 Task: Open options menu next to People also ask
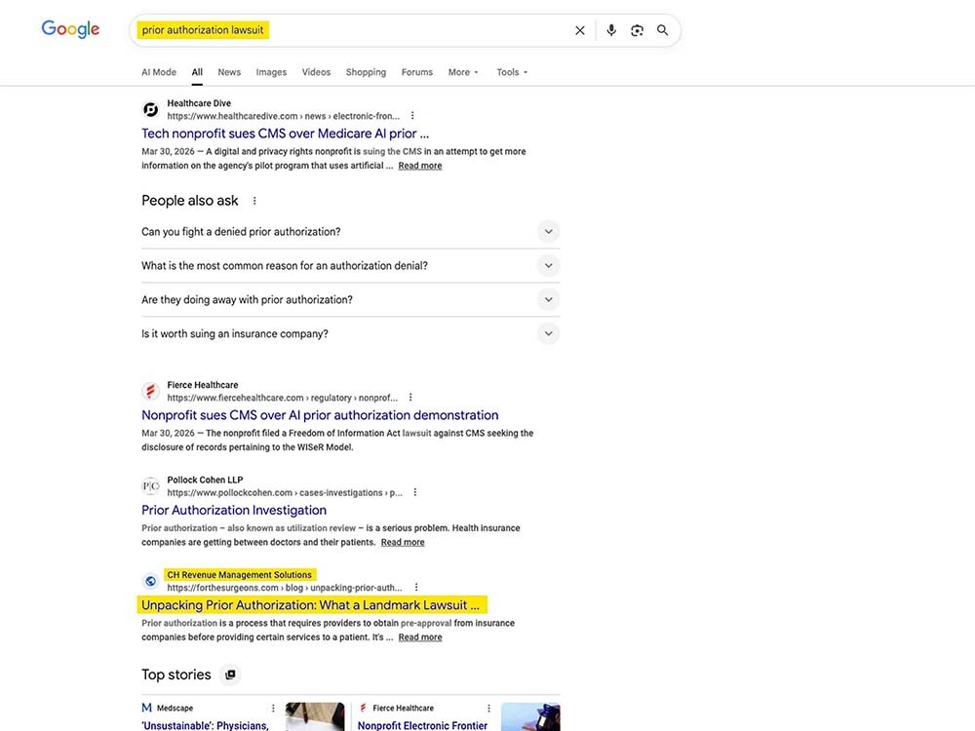pos(254,201)
